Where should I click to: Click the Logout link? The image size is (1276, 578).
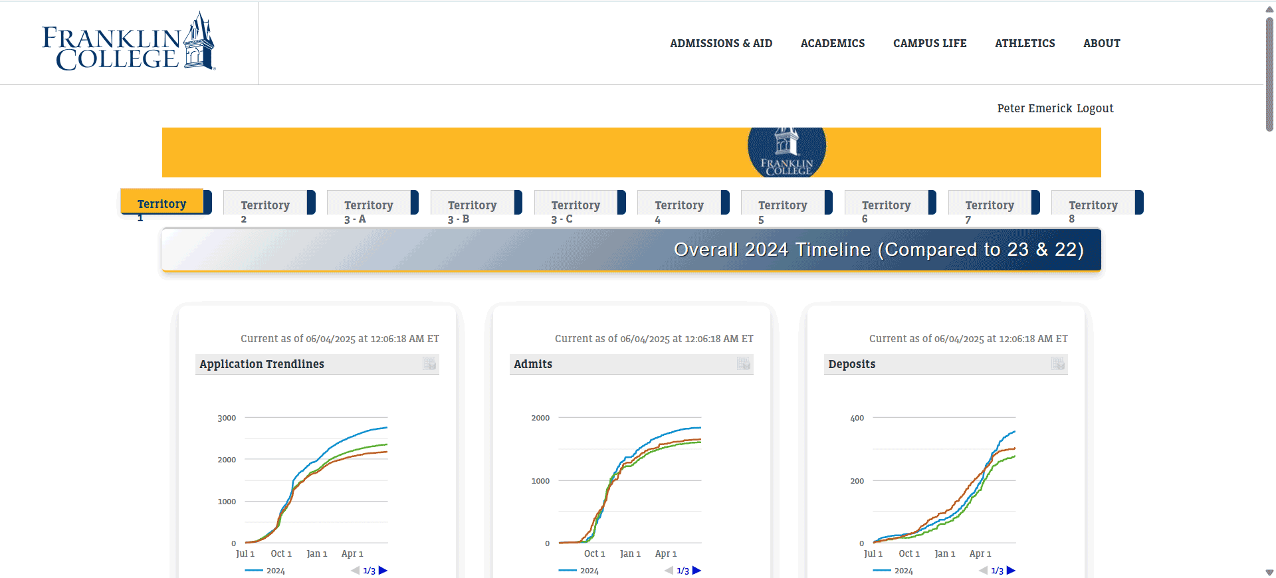pyautogui.click(x=1095, y=108)
